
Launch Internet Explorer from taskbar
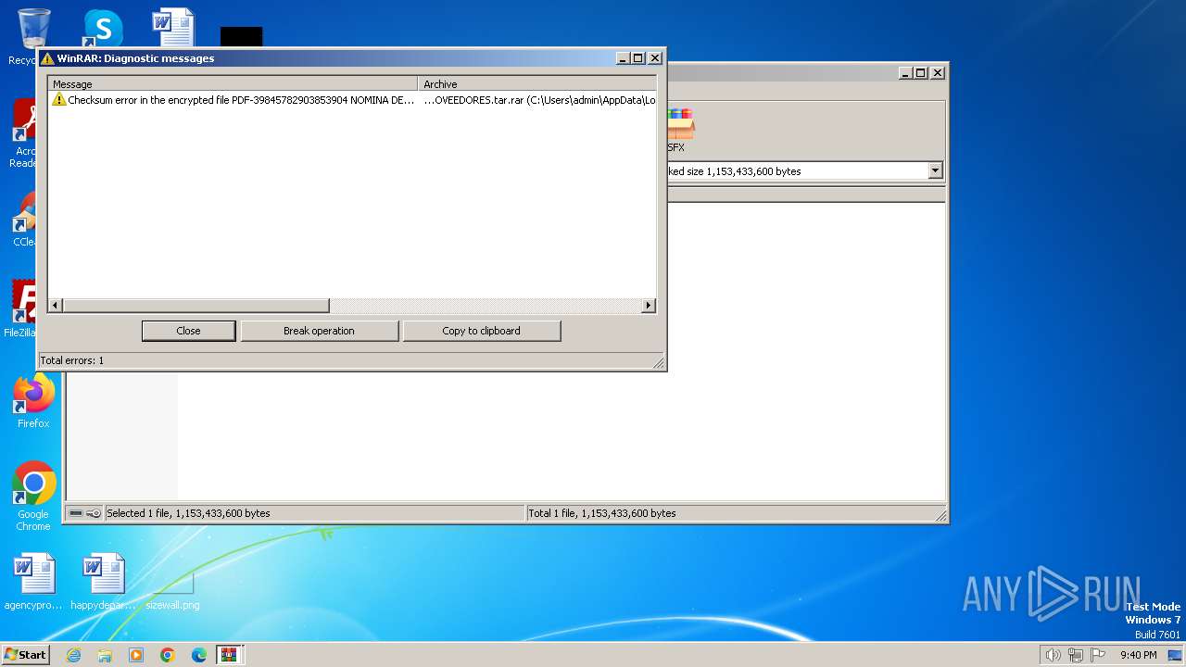point(73,655)
